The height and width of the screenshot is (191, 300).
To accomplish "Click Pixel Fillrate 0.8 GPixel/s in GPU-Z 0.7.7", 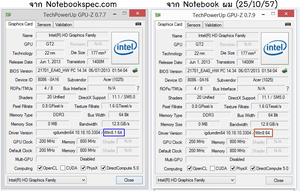I will point(53,106).
